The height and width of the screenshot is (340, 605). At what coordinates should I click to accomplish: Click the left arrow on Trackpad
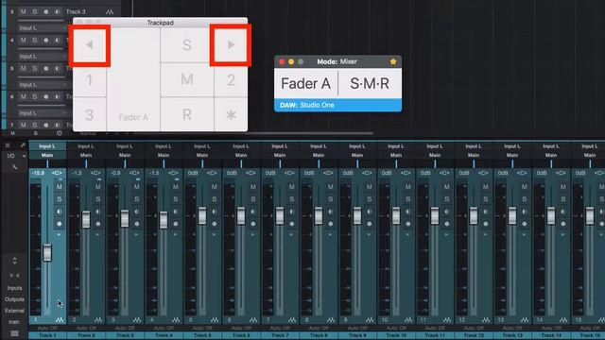click(90, 45)
